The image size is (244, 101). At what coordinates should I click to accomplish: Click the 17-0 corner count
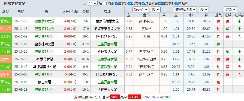(x=85, y=29)
